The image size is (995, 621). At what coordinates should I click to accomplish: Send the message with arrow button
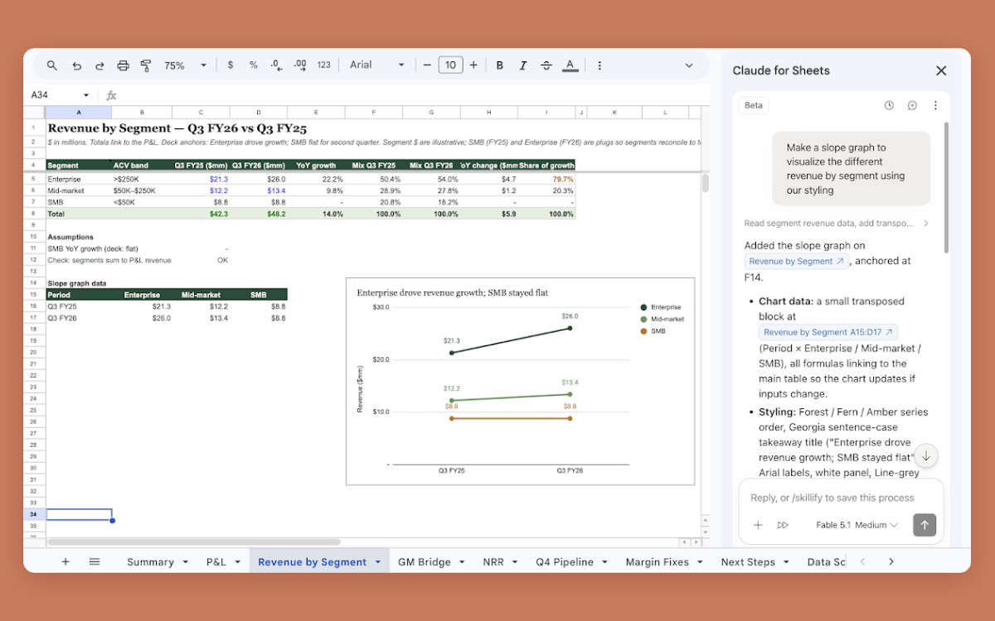(x=925, y=525)
